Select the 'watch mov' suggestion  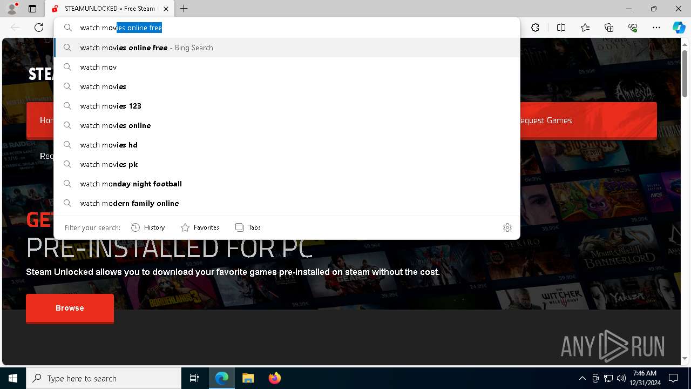pos(287,67)
